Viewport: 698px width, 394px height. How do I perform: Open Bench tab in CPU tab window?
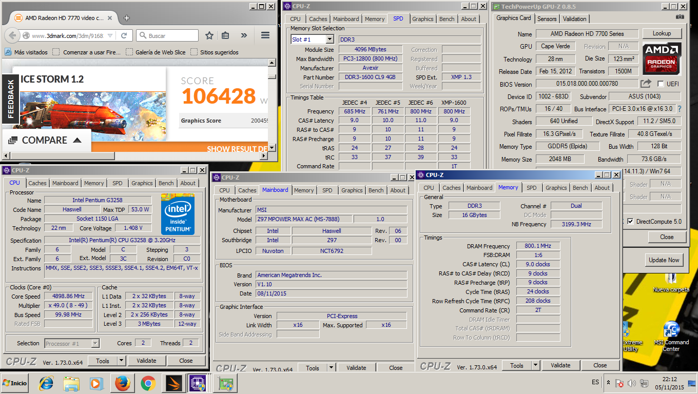pos(166,183)
